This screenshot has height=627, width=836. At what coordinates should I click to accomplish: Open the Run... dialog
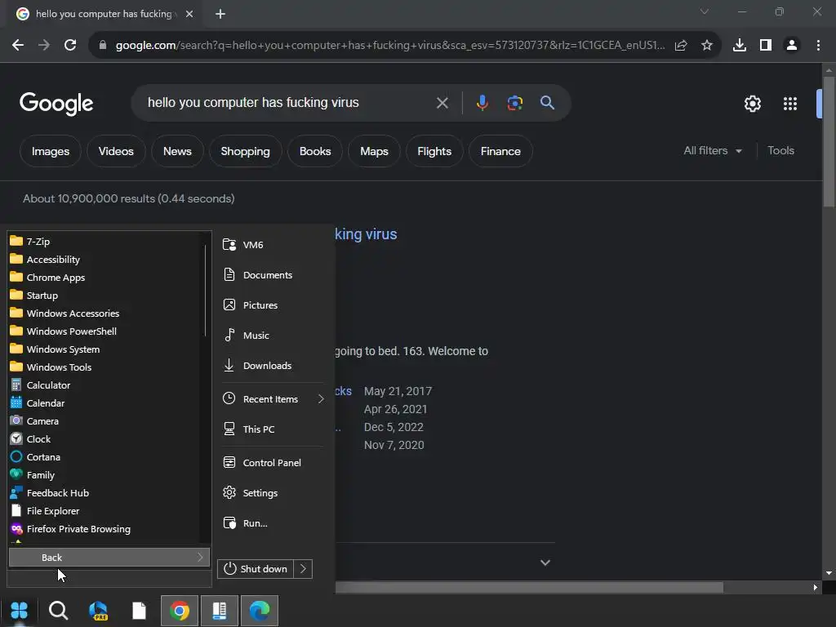pyautogui.click(x=273, y=523)
